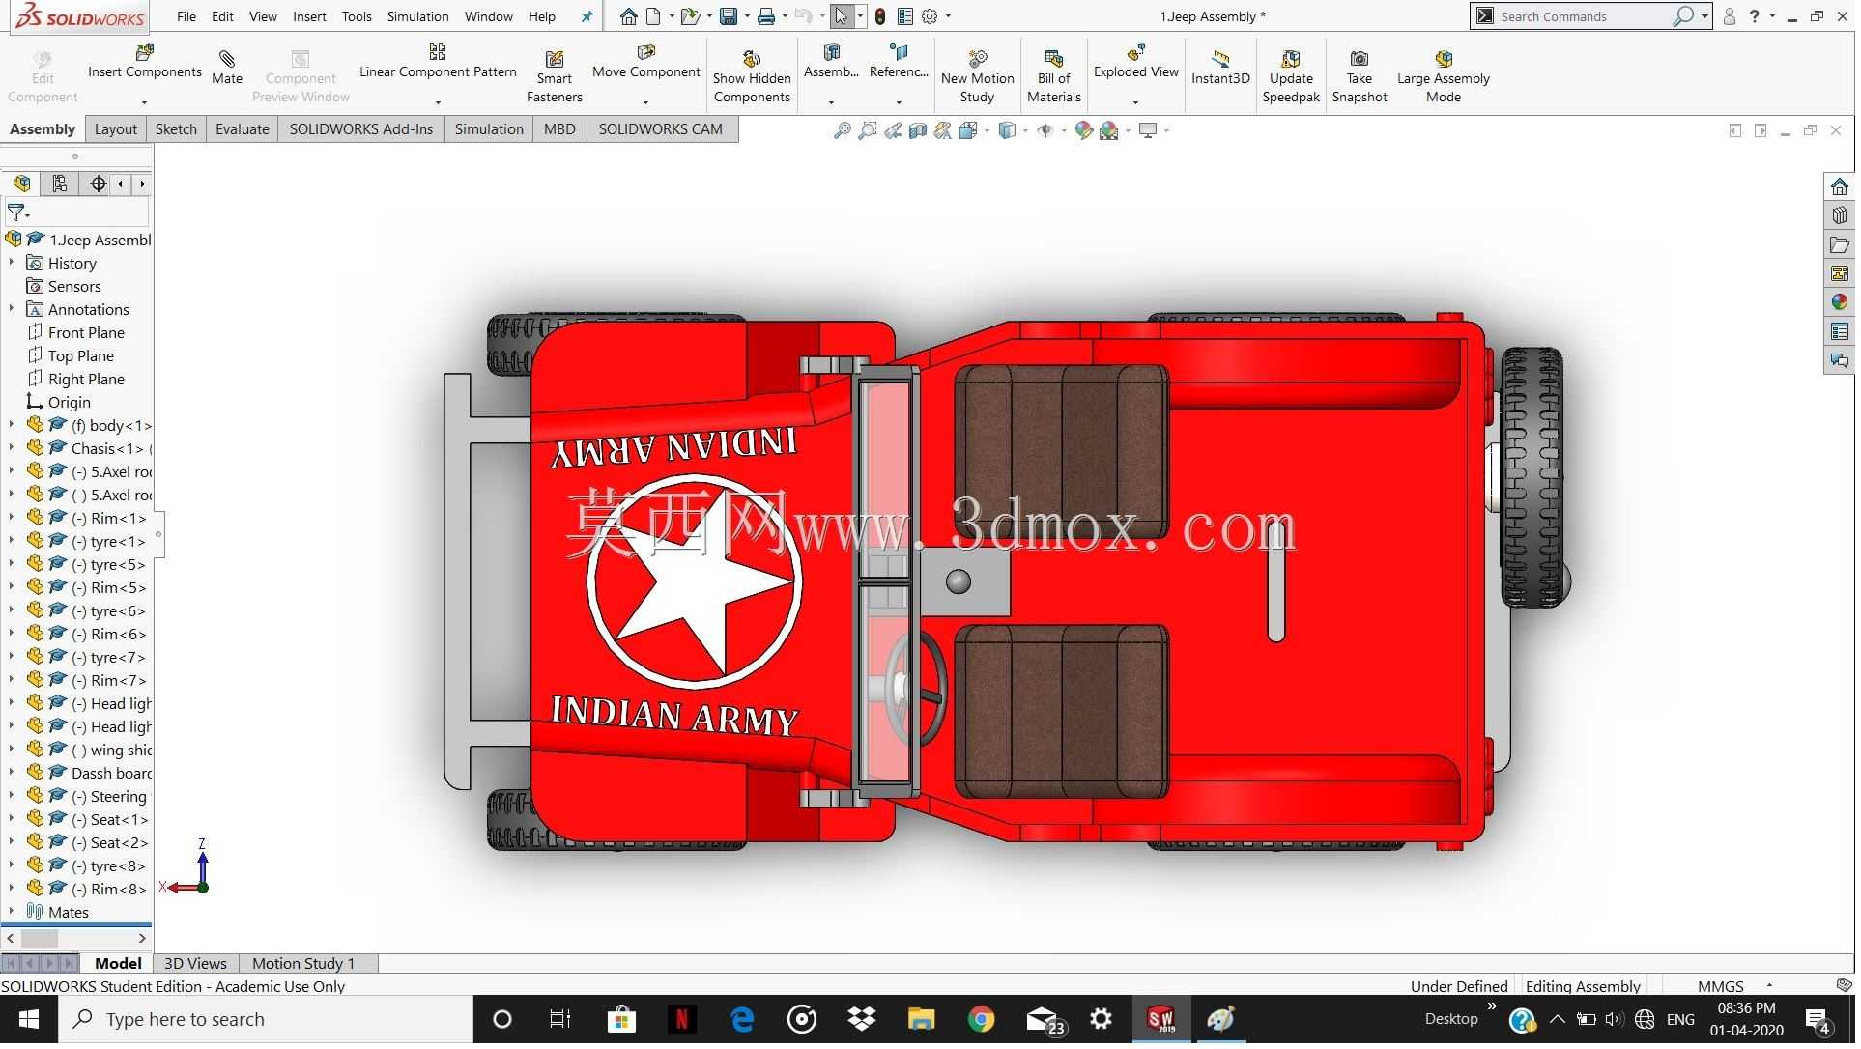Click the feature tree filter box
Screen dimensions: 1861x1049
77,212
